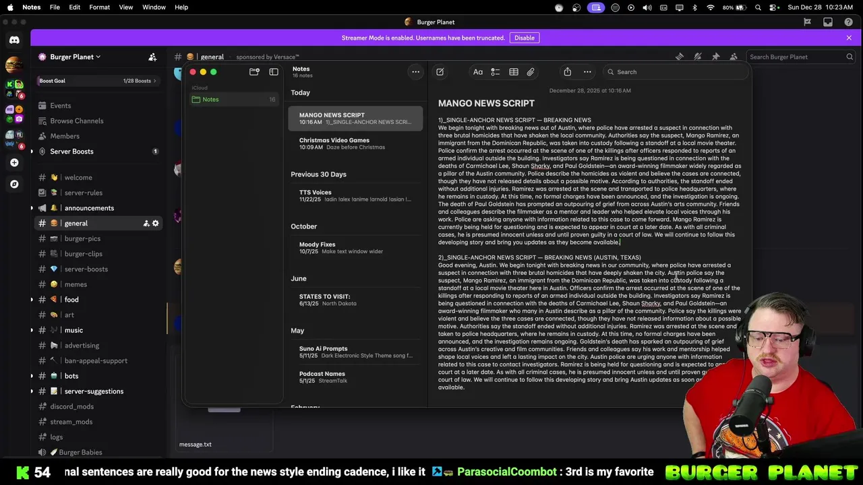Open macOS Spotlight search icon
863x485 pixels.
(758, 7)
